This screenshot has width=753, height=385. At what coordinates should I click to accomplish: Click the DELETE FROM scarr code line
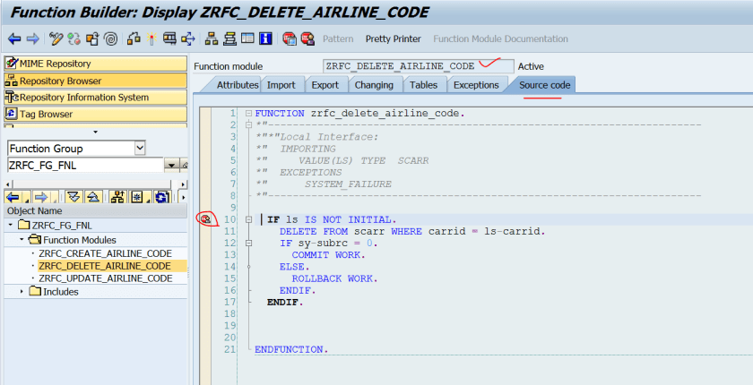coord(412,232)
